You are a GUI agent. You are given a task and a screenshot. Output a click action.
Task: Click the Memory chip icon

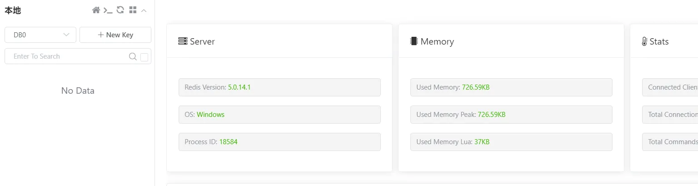[414, 41]
